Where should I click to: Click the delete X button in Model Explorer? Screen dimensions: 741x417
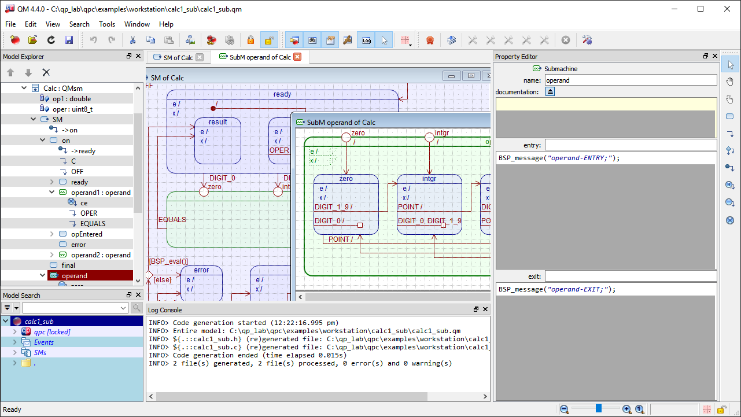pyautogui.click(x=46, y=72)
